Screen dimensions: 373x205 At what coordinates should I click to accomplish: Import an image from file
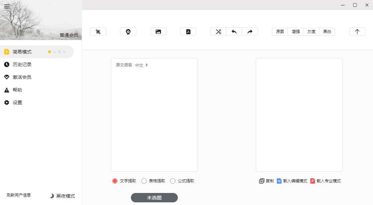[x=158, y=31]
